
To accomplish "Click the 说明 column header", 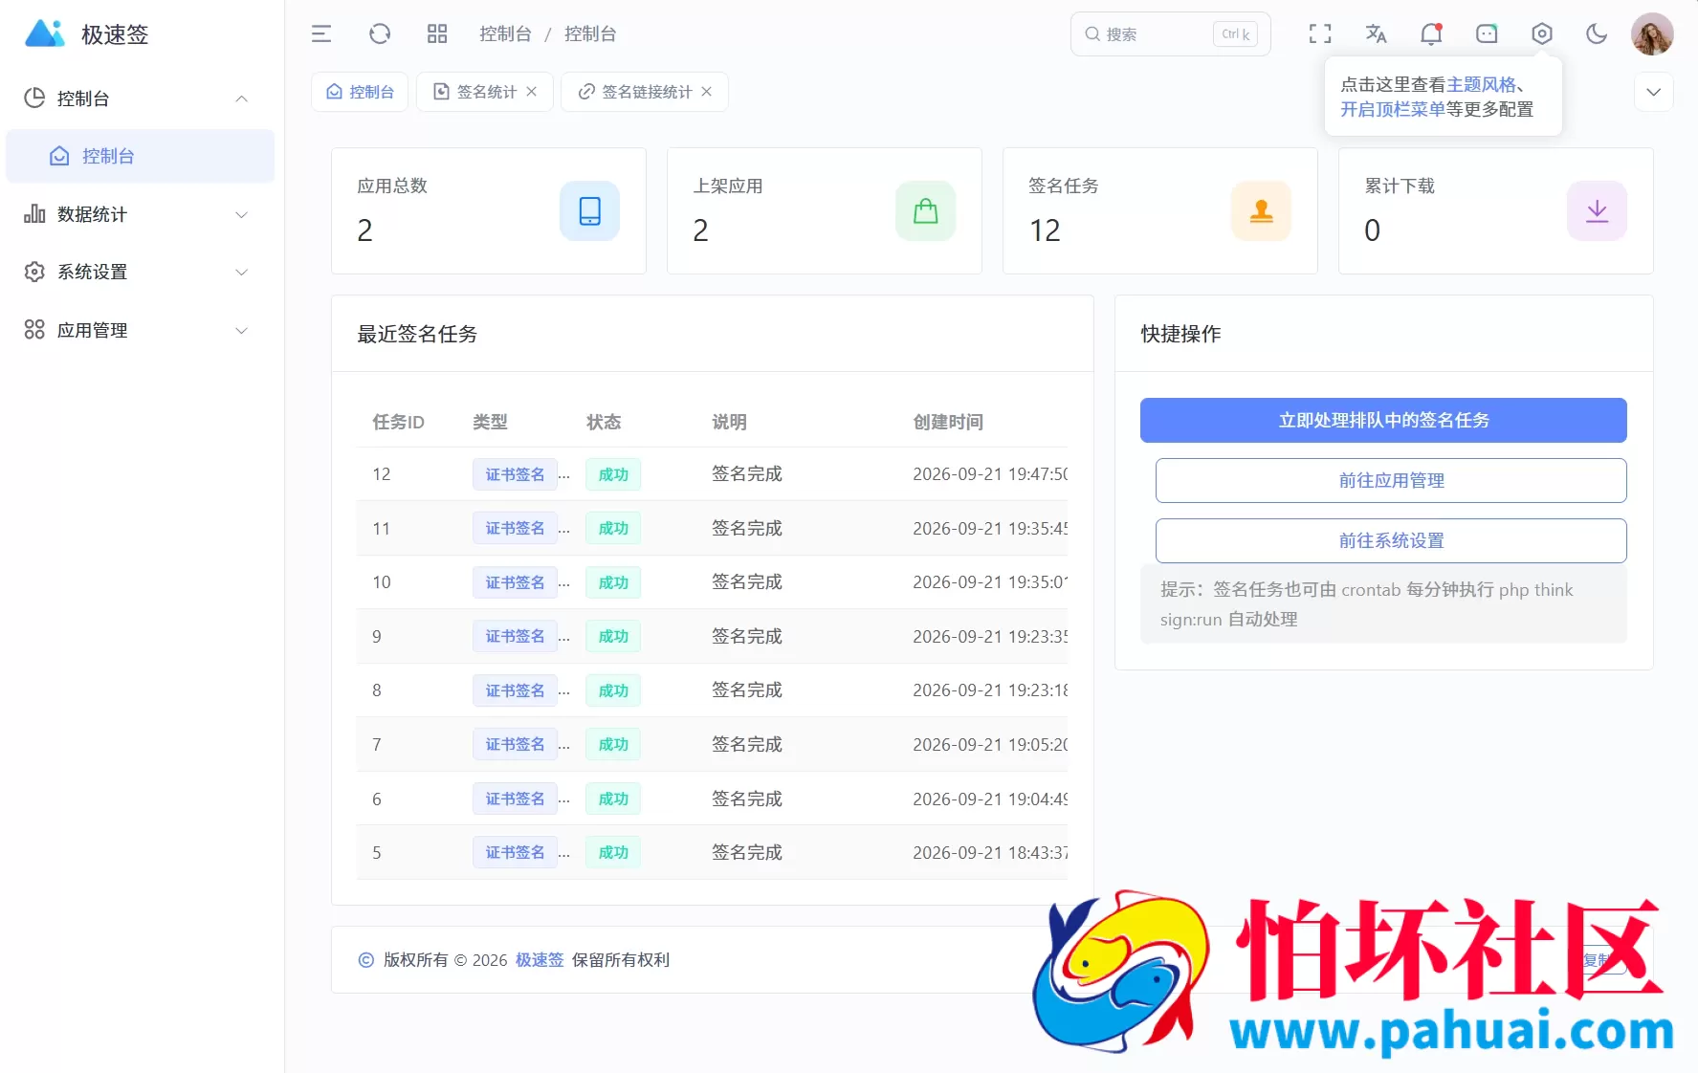I will click(x=729, y=422).
